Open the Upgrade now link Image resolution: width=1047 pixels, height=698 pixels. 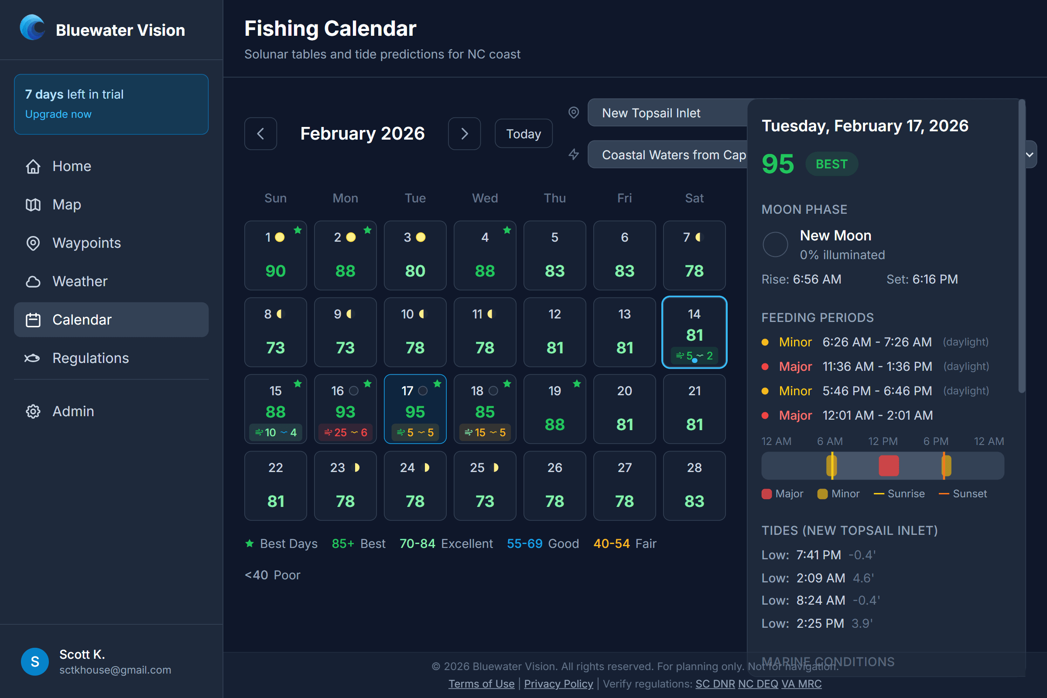pyautogui.click(x=58, y=114)
